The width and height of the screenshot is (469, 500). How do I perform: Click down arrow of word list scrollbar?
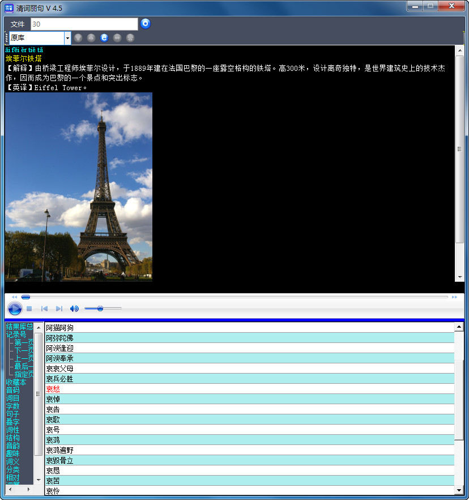(x=459, y=490)
